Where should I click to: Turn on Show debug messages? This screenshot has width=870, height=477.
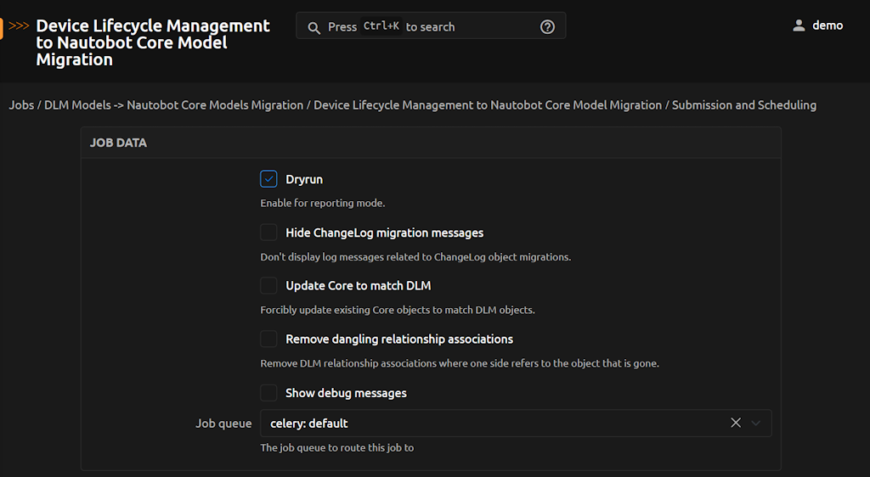(x=268, y=393)
